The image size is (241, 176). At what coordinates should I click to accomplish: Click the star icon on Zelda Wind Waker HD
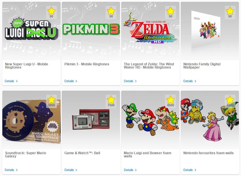[170, 11]
